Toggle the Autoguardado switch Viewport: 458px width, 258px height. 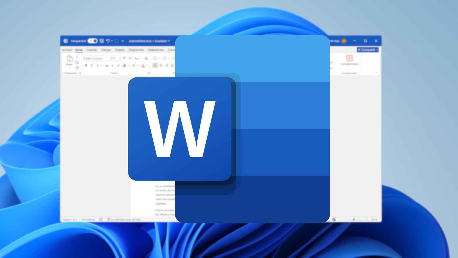pos(93,41)
